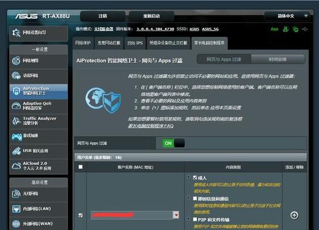
Task: Click the green network monitor status icon
Action: coord(295,29)
